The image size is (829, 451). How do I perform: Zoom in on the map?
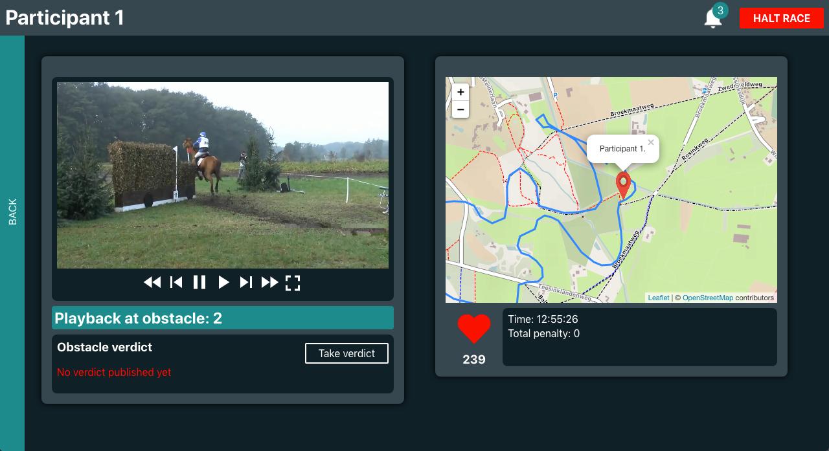pyautogui.click(x=460, y=92)
